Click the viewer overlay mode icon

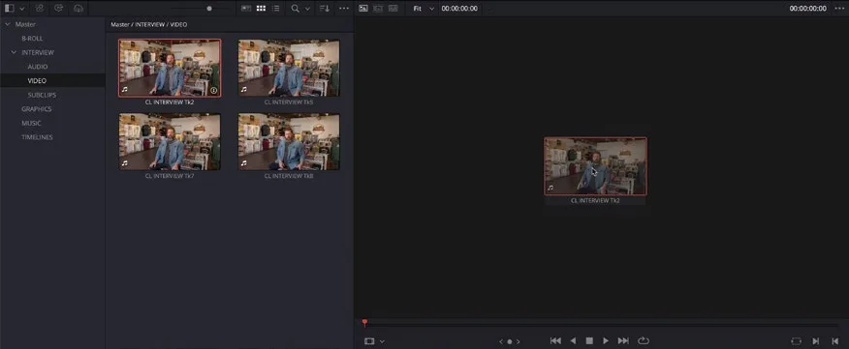tap(369, 341)
